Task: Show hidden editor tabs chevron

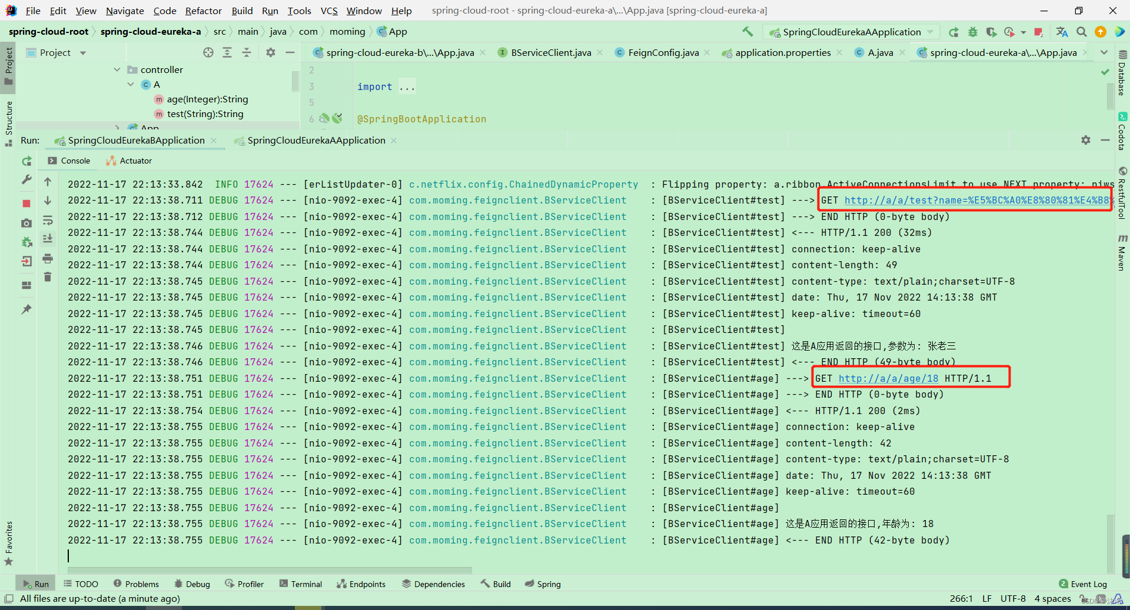Action: 1104,52
